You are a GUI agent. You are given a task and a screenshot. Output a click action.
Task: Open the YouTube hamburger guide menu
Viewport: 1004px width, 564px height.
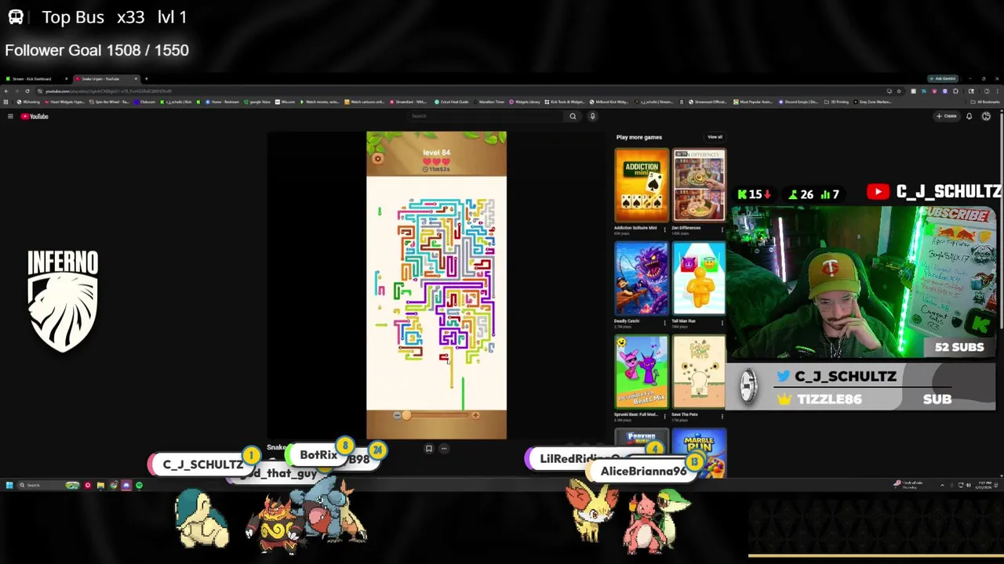[x=10, y=116]
